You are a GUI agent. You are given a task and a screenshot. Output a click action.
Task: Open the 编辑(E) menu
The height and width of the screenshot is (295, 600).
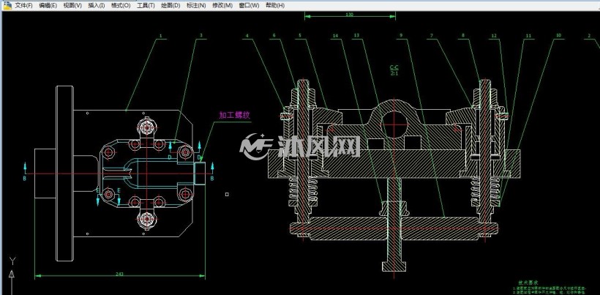(48, 5)
